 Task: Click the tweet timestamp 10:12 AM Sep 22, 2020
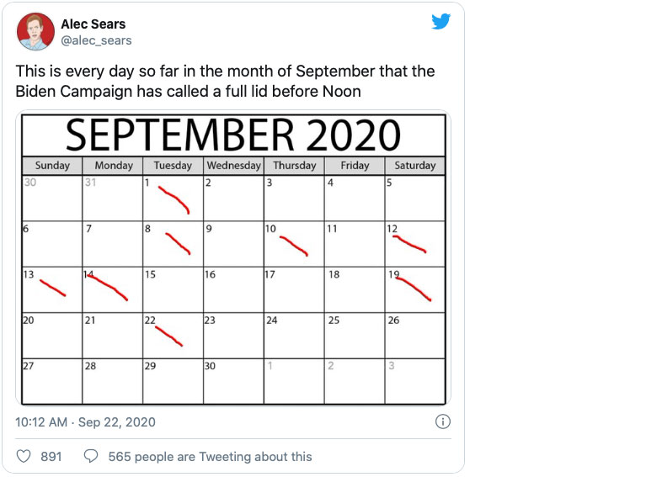pyautogui.click(x=85, y=422)
